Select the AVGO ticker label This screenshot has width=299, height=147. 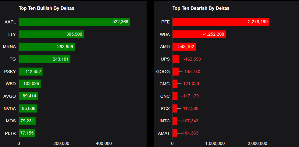[9, 96]
